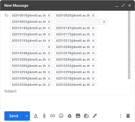Click the blue Send button
This screenshot has width=135, height=122.
(14, 116)
